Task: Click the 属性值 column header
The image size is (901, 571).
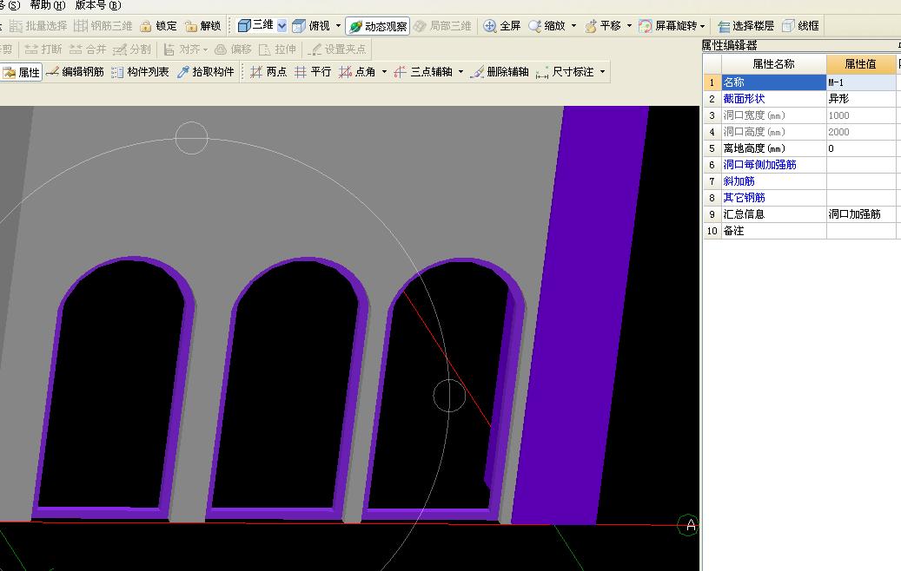Action: [860, 64]
